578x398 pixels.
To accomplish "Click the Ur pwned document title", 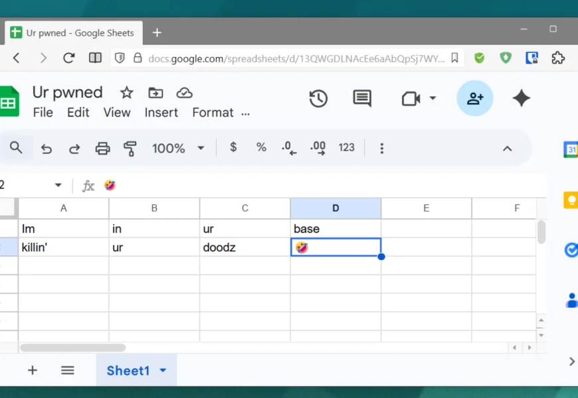I will [68, 92].
